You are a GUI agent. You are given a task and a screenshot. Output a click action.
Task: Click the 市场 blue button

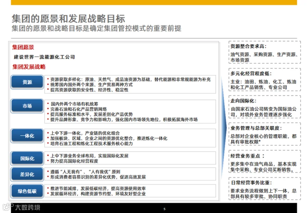click(x=27, y=106)
